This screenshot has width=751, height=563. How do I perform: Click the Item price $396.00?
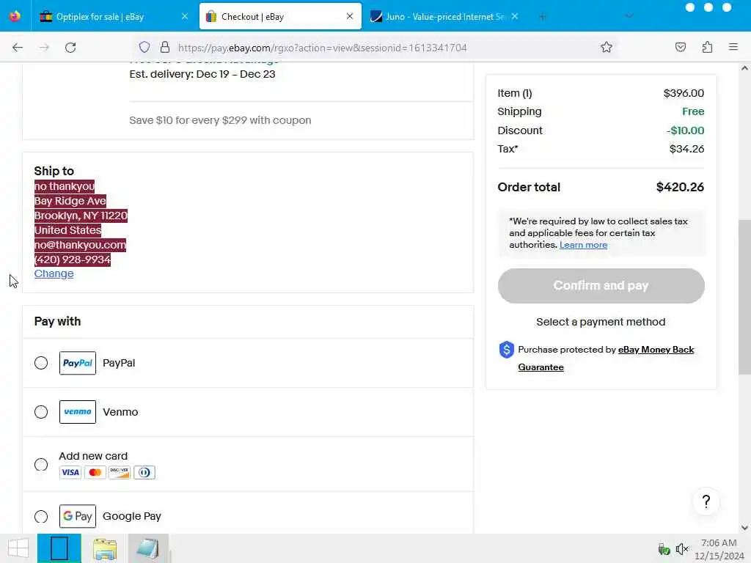(x=684, y=93)
